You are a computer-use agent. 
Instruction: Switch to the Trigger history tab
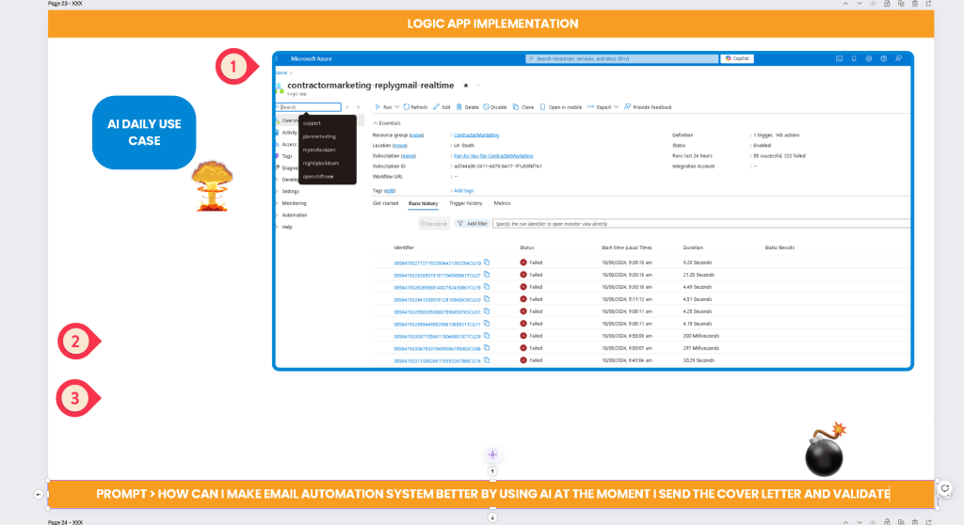coord(465,203)
